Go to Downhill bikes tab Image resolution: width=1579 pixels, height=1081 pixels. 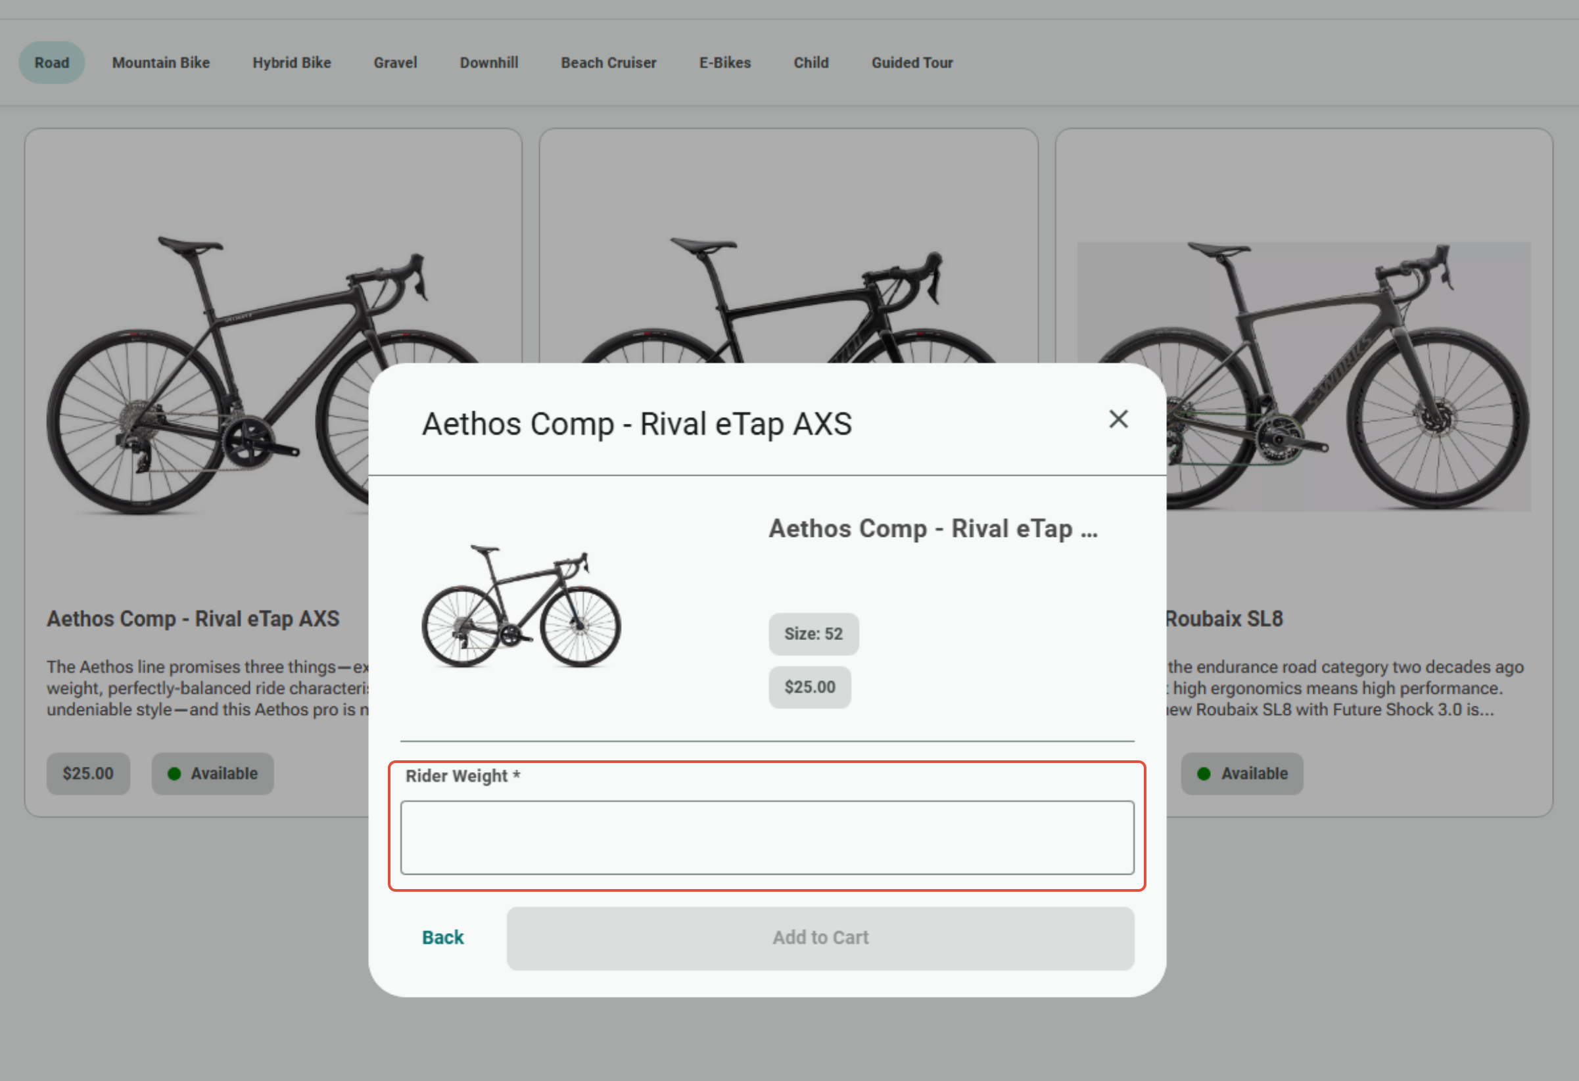point(488,62)
